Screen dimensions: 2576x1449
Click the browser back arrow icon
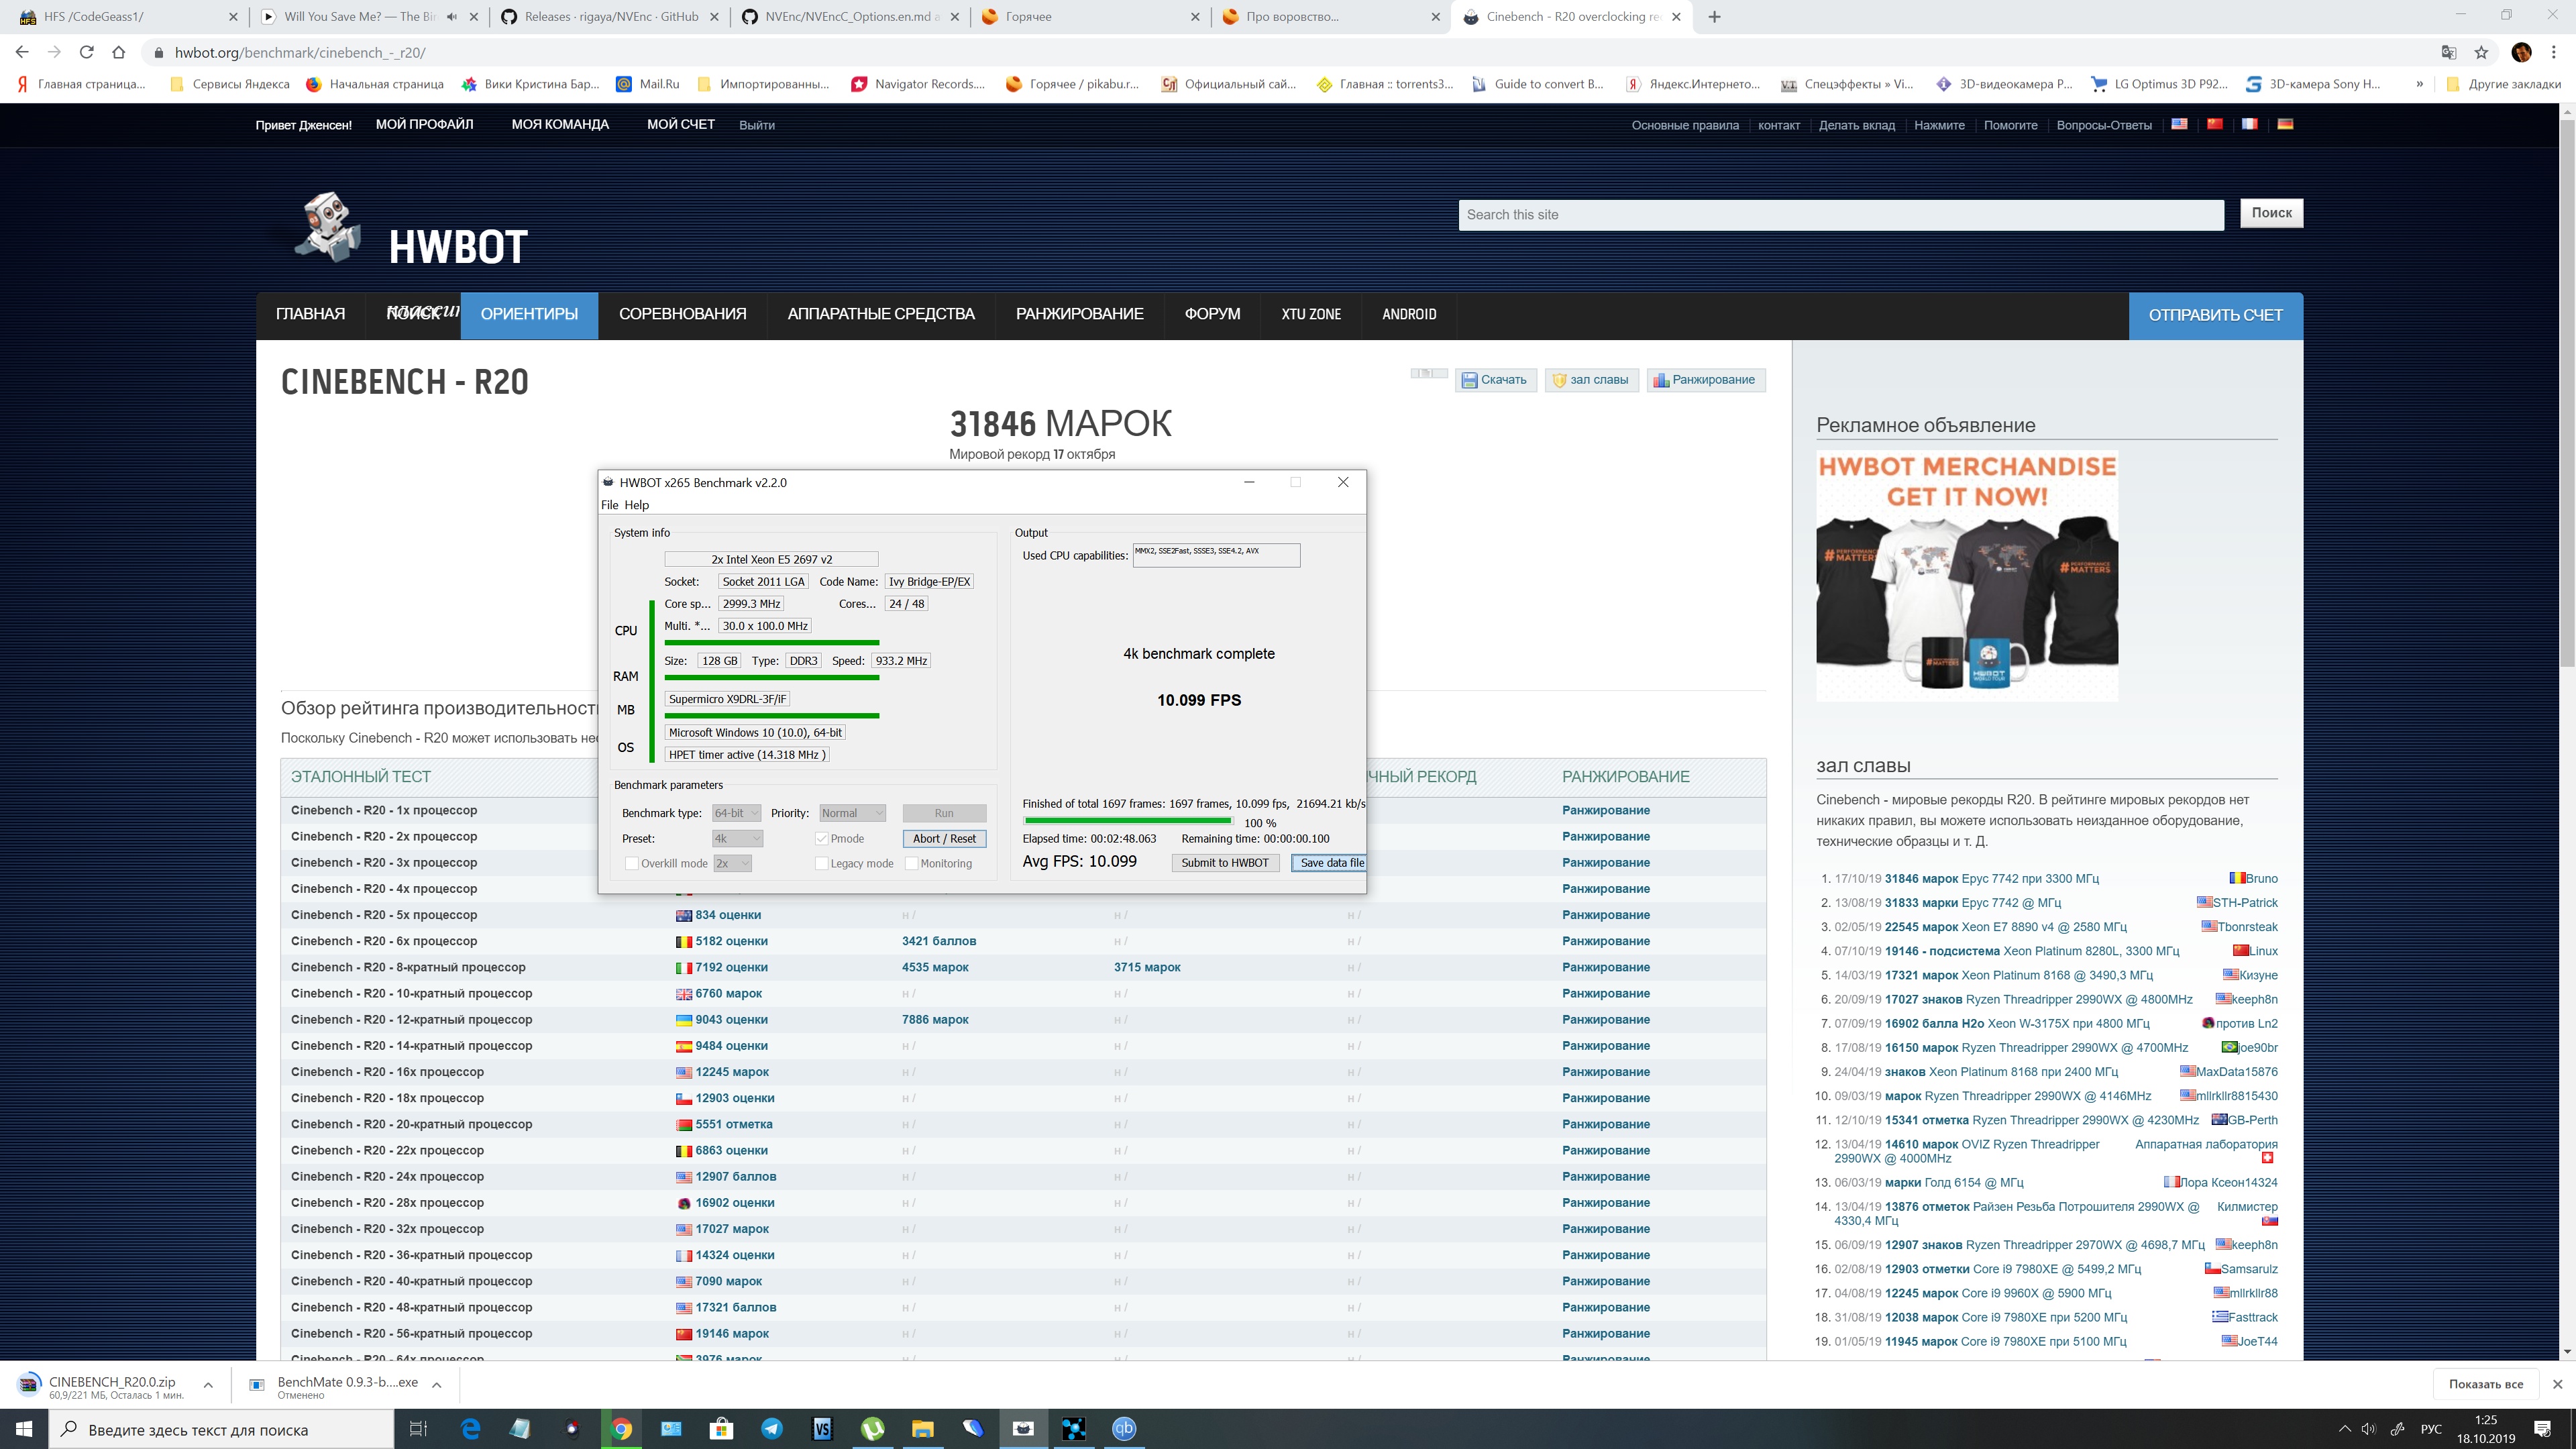pos(22,52)
